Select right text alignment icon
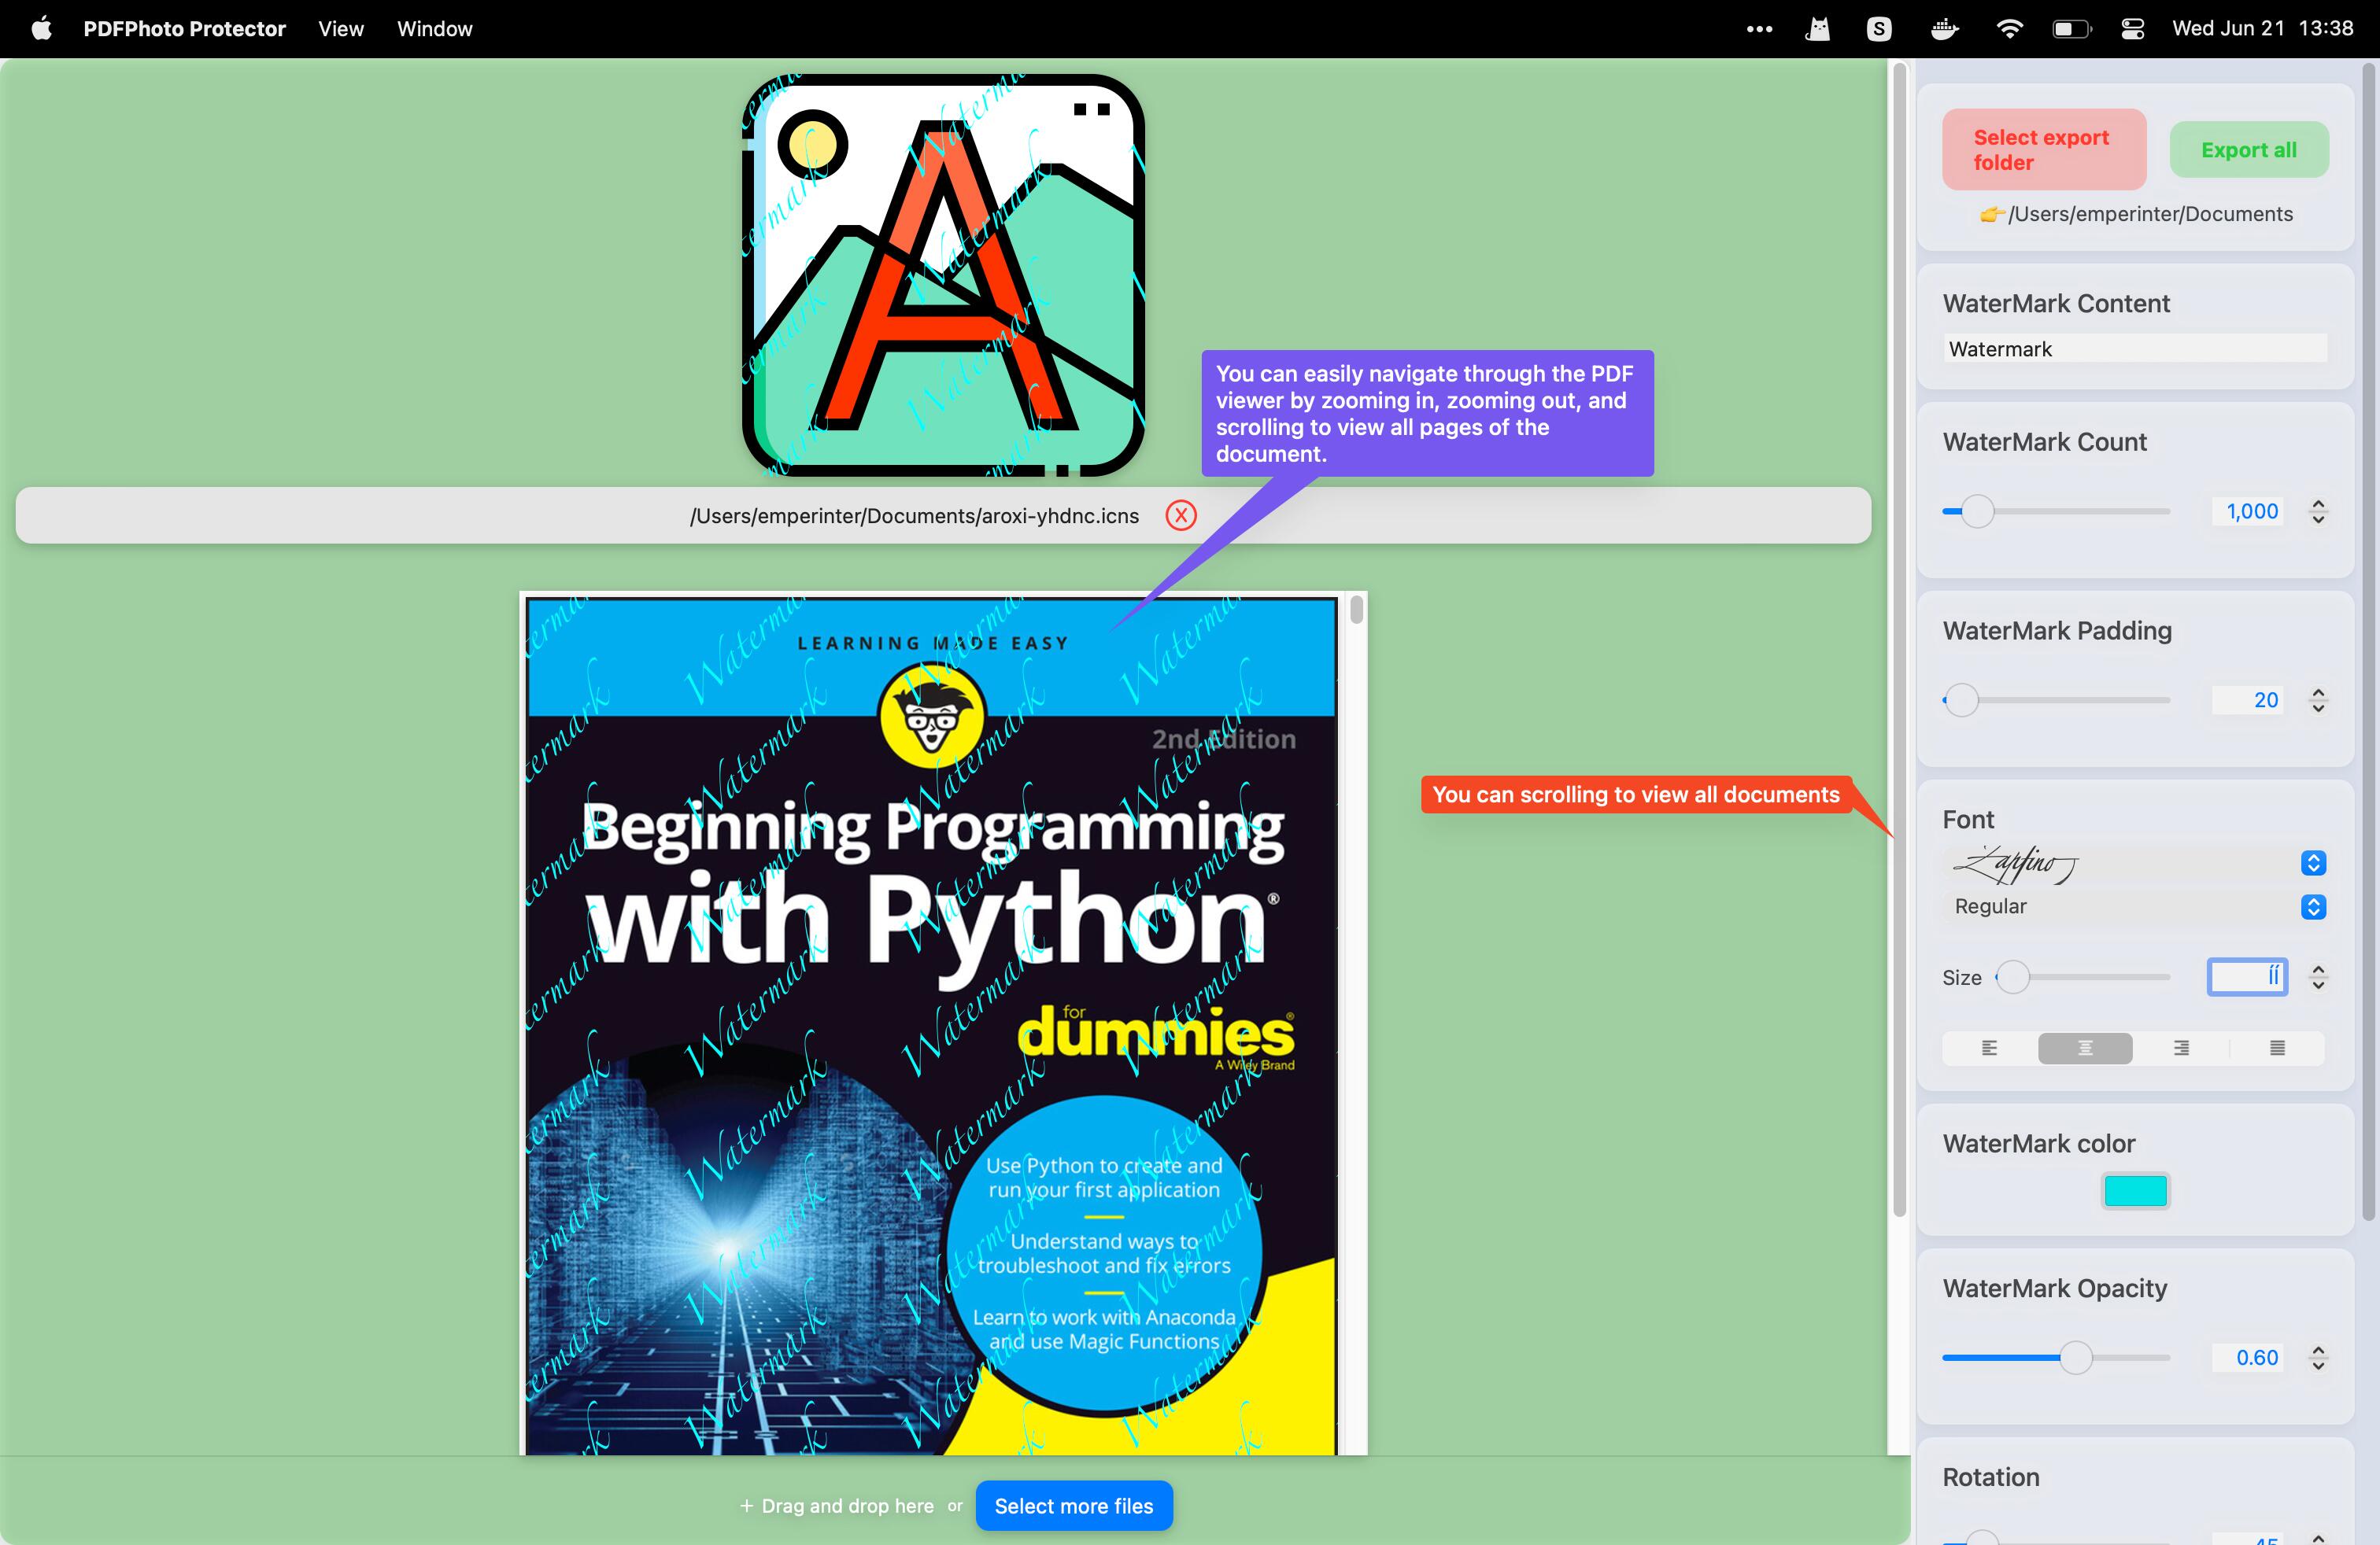Screen dimensions: 2380x1545 (x=2181, y=1047)
